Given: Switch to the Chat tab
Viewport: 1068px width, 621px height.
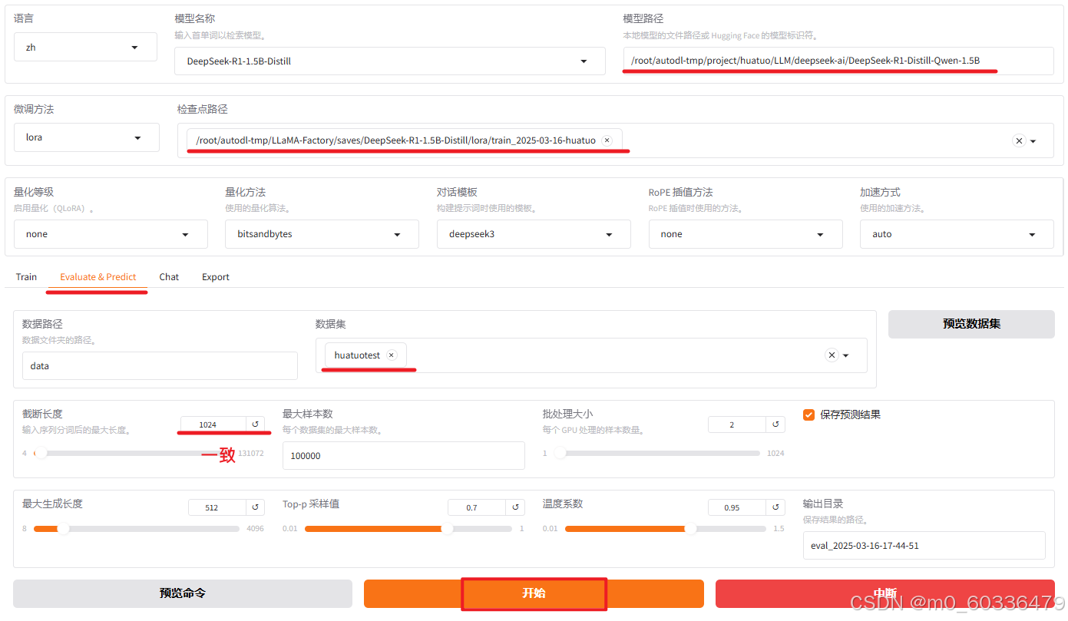Looking at the screenshot, I should [x=169, y=277].
